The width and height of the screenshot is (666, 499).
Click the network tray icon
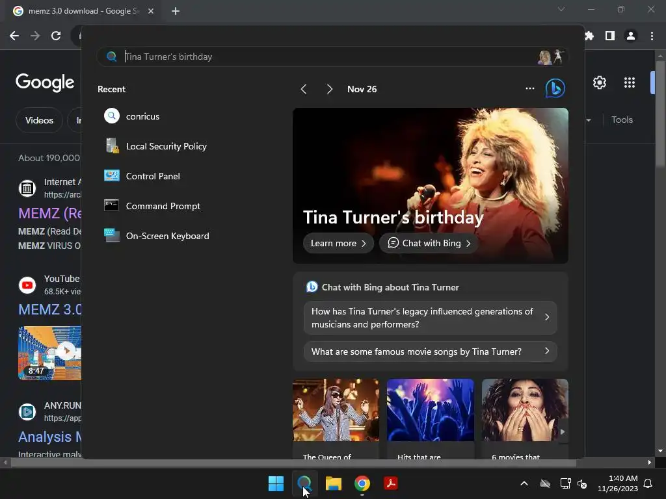tap(565, 483)
